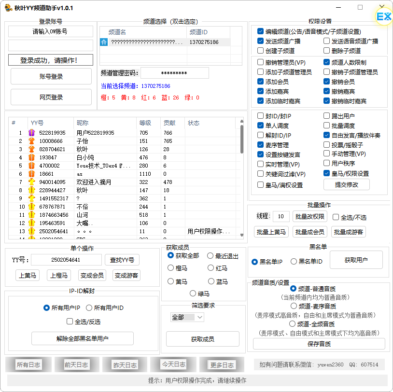Open the 全部 filter dropdown under 筛选要求

187,317
